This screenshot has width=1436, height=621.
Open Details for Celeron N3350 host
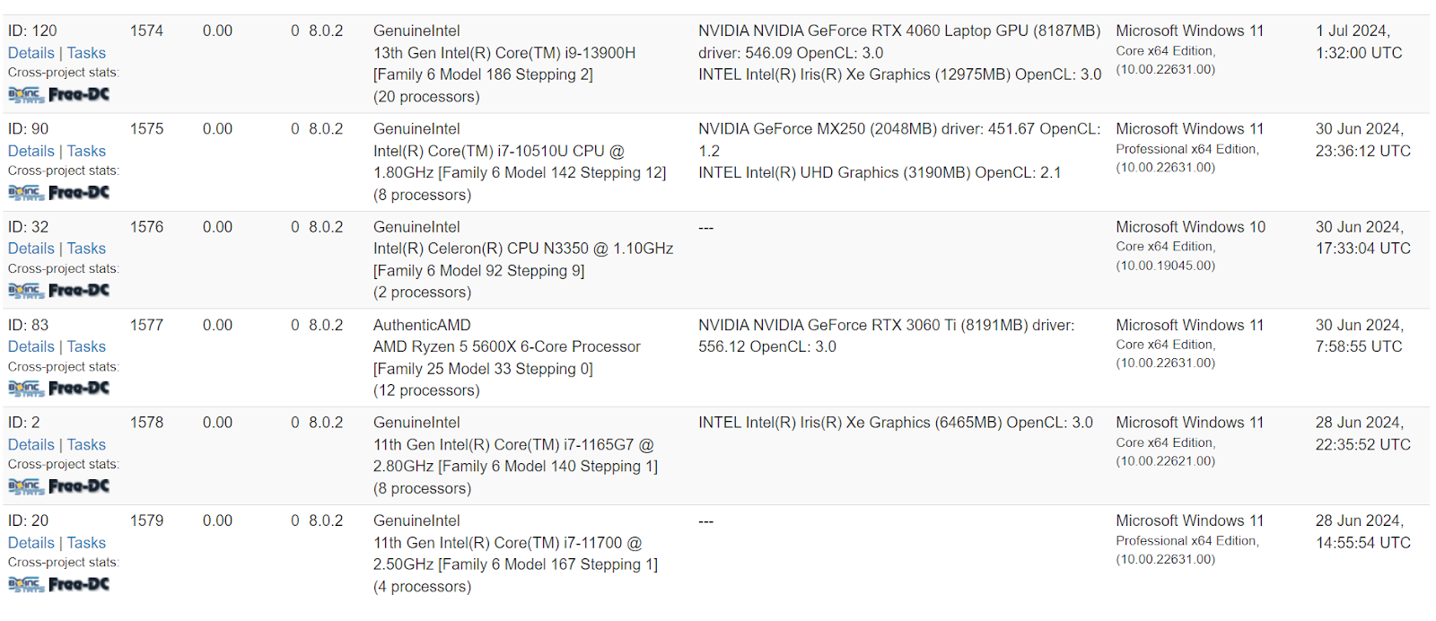click(31, 249)
